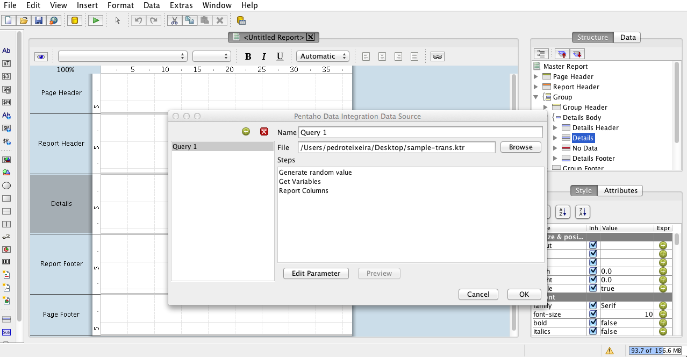Switch to the Data tab

click(628, 38)
